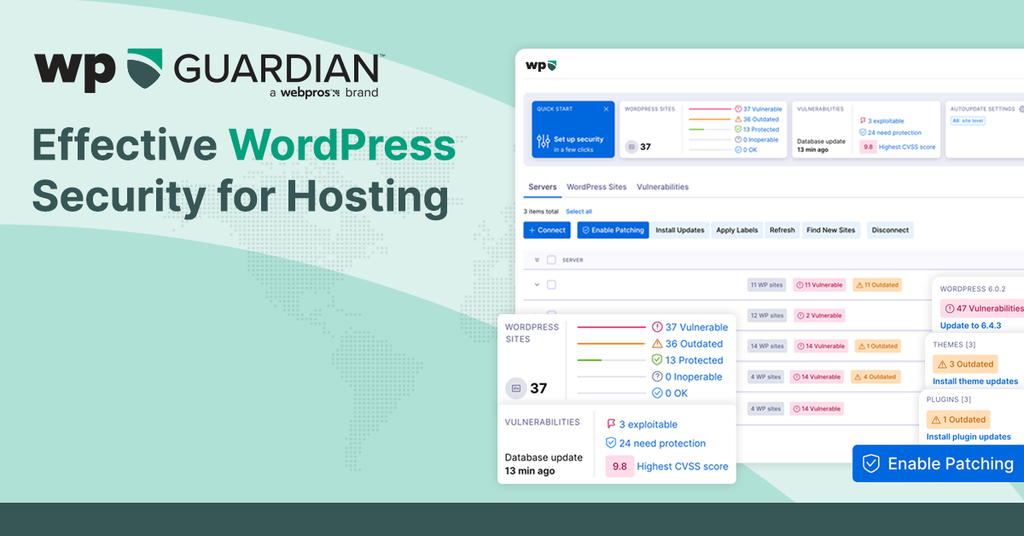Click the Find New Sites button

pos(831,230)
